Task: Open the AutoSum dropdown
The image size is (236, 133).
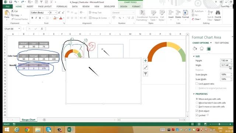Action: click(205, 11)
